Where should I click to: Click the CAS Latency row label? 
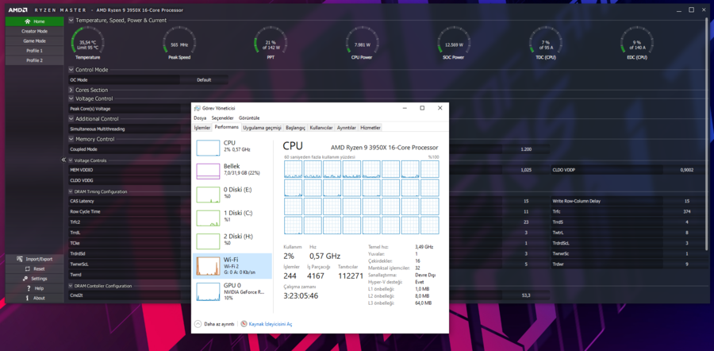[x=82, y=201]
